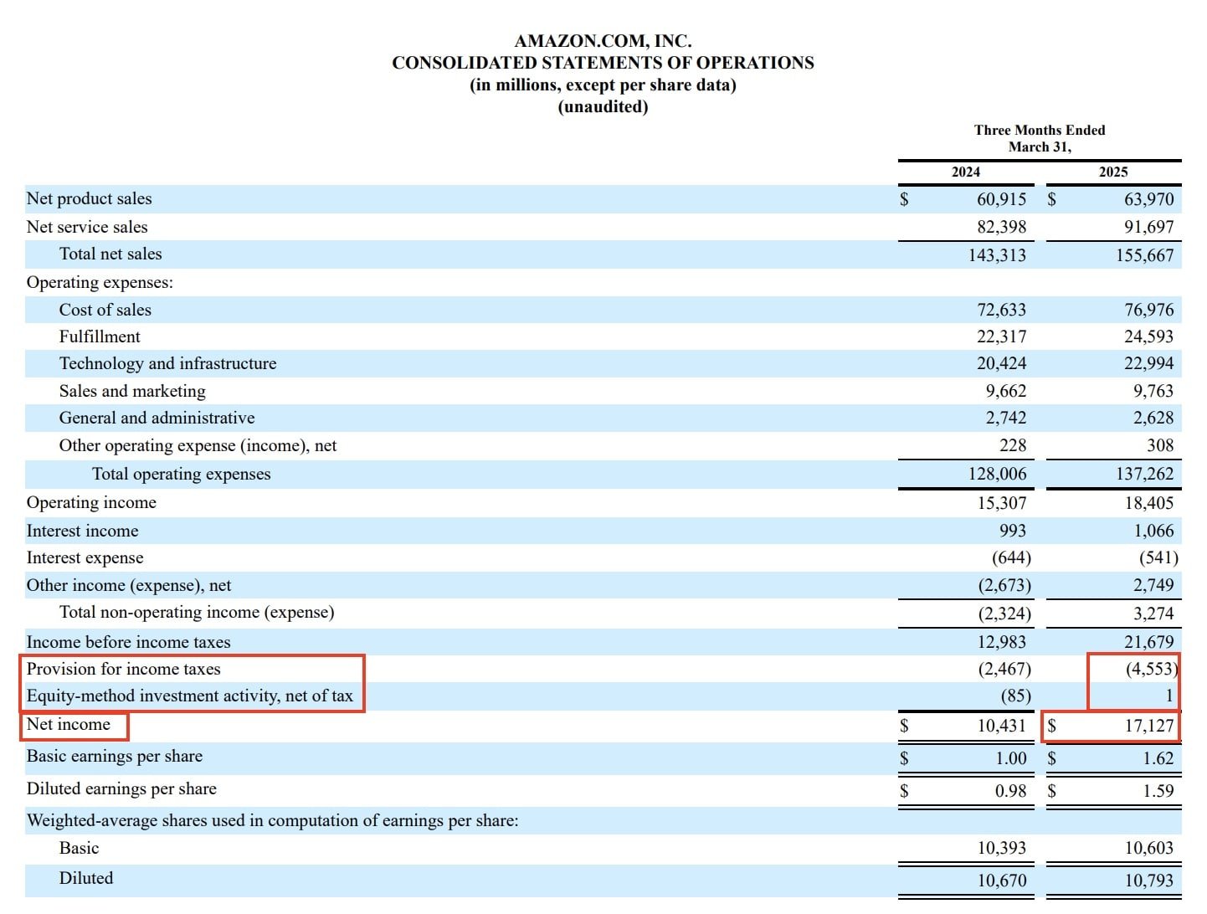
Task: Click "Provision for income taxes" label
Action: 124,669
